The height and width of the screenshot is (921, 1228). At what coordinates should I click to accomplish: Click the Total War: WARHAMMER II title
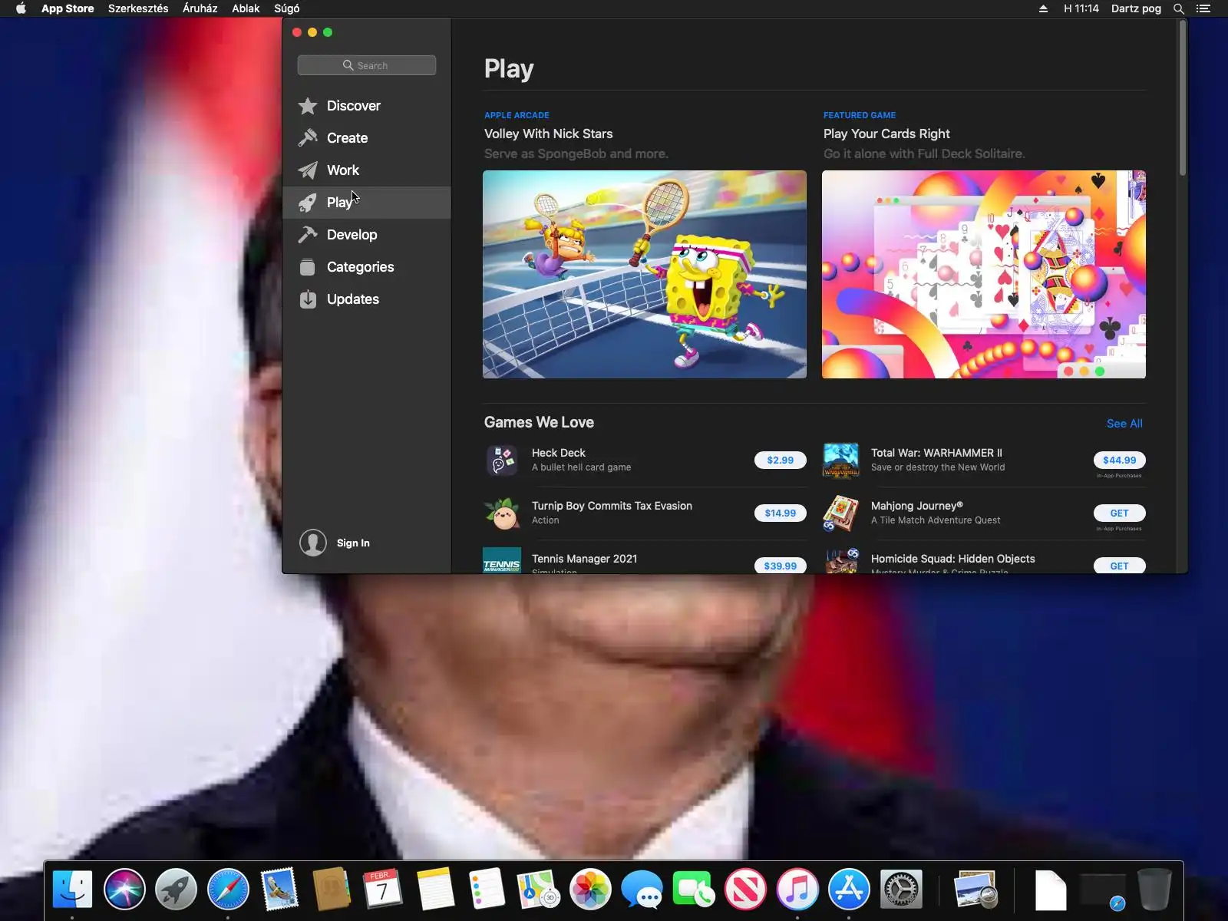coord(936,453)
